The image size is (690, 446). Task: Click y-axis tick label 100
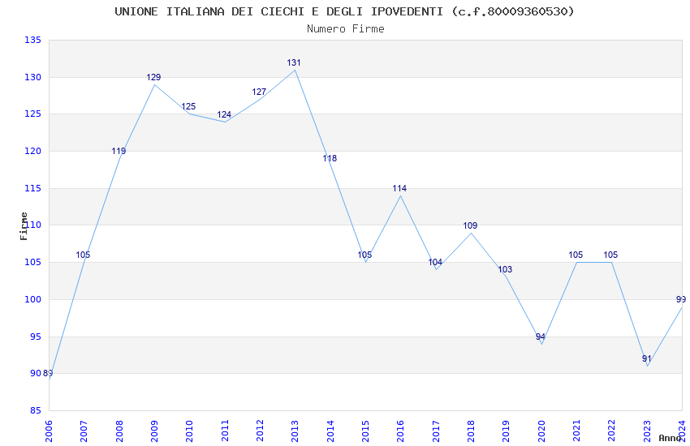[32, 300]
